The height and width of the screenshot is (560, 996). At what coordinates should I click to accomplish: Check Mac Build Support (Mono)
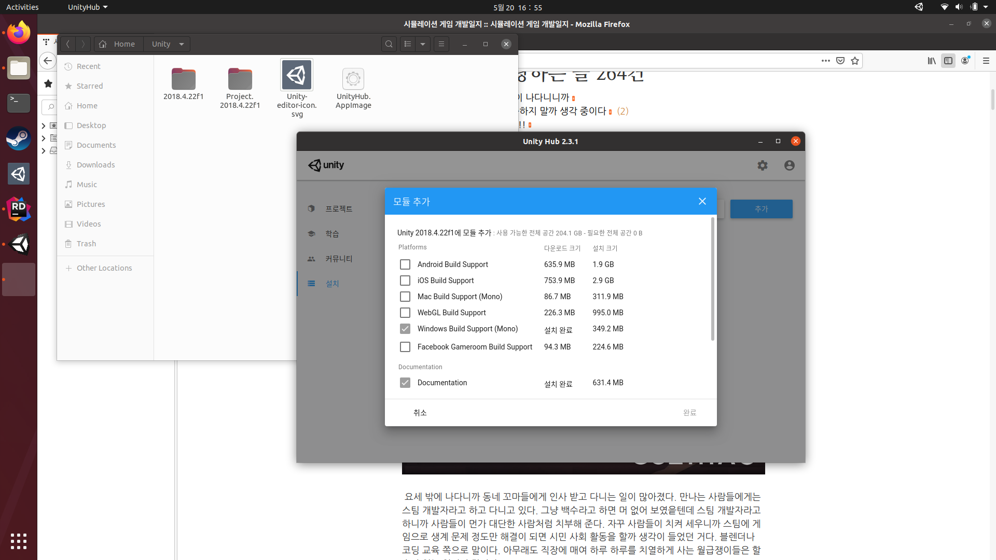[405, 297]
